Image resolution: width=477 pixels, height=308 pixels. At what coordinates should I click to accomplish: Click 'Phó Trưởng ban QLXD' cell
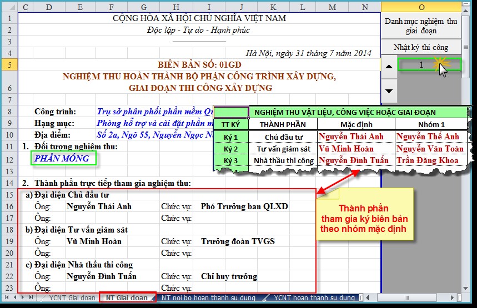244,206
